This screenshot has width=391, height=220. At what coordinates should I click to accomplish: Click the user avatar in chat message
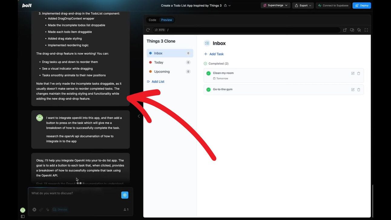pos(40,118)
